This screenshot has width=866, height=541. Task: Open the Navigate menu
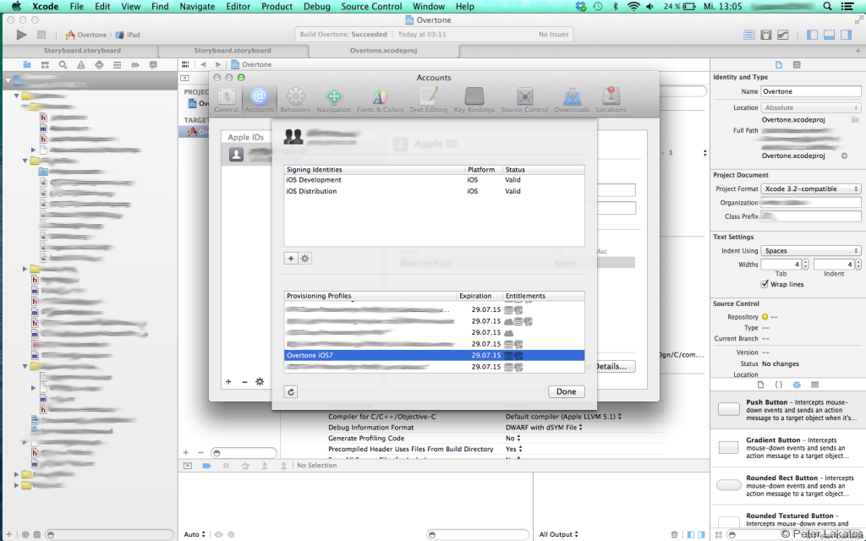197,7
